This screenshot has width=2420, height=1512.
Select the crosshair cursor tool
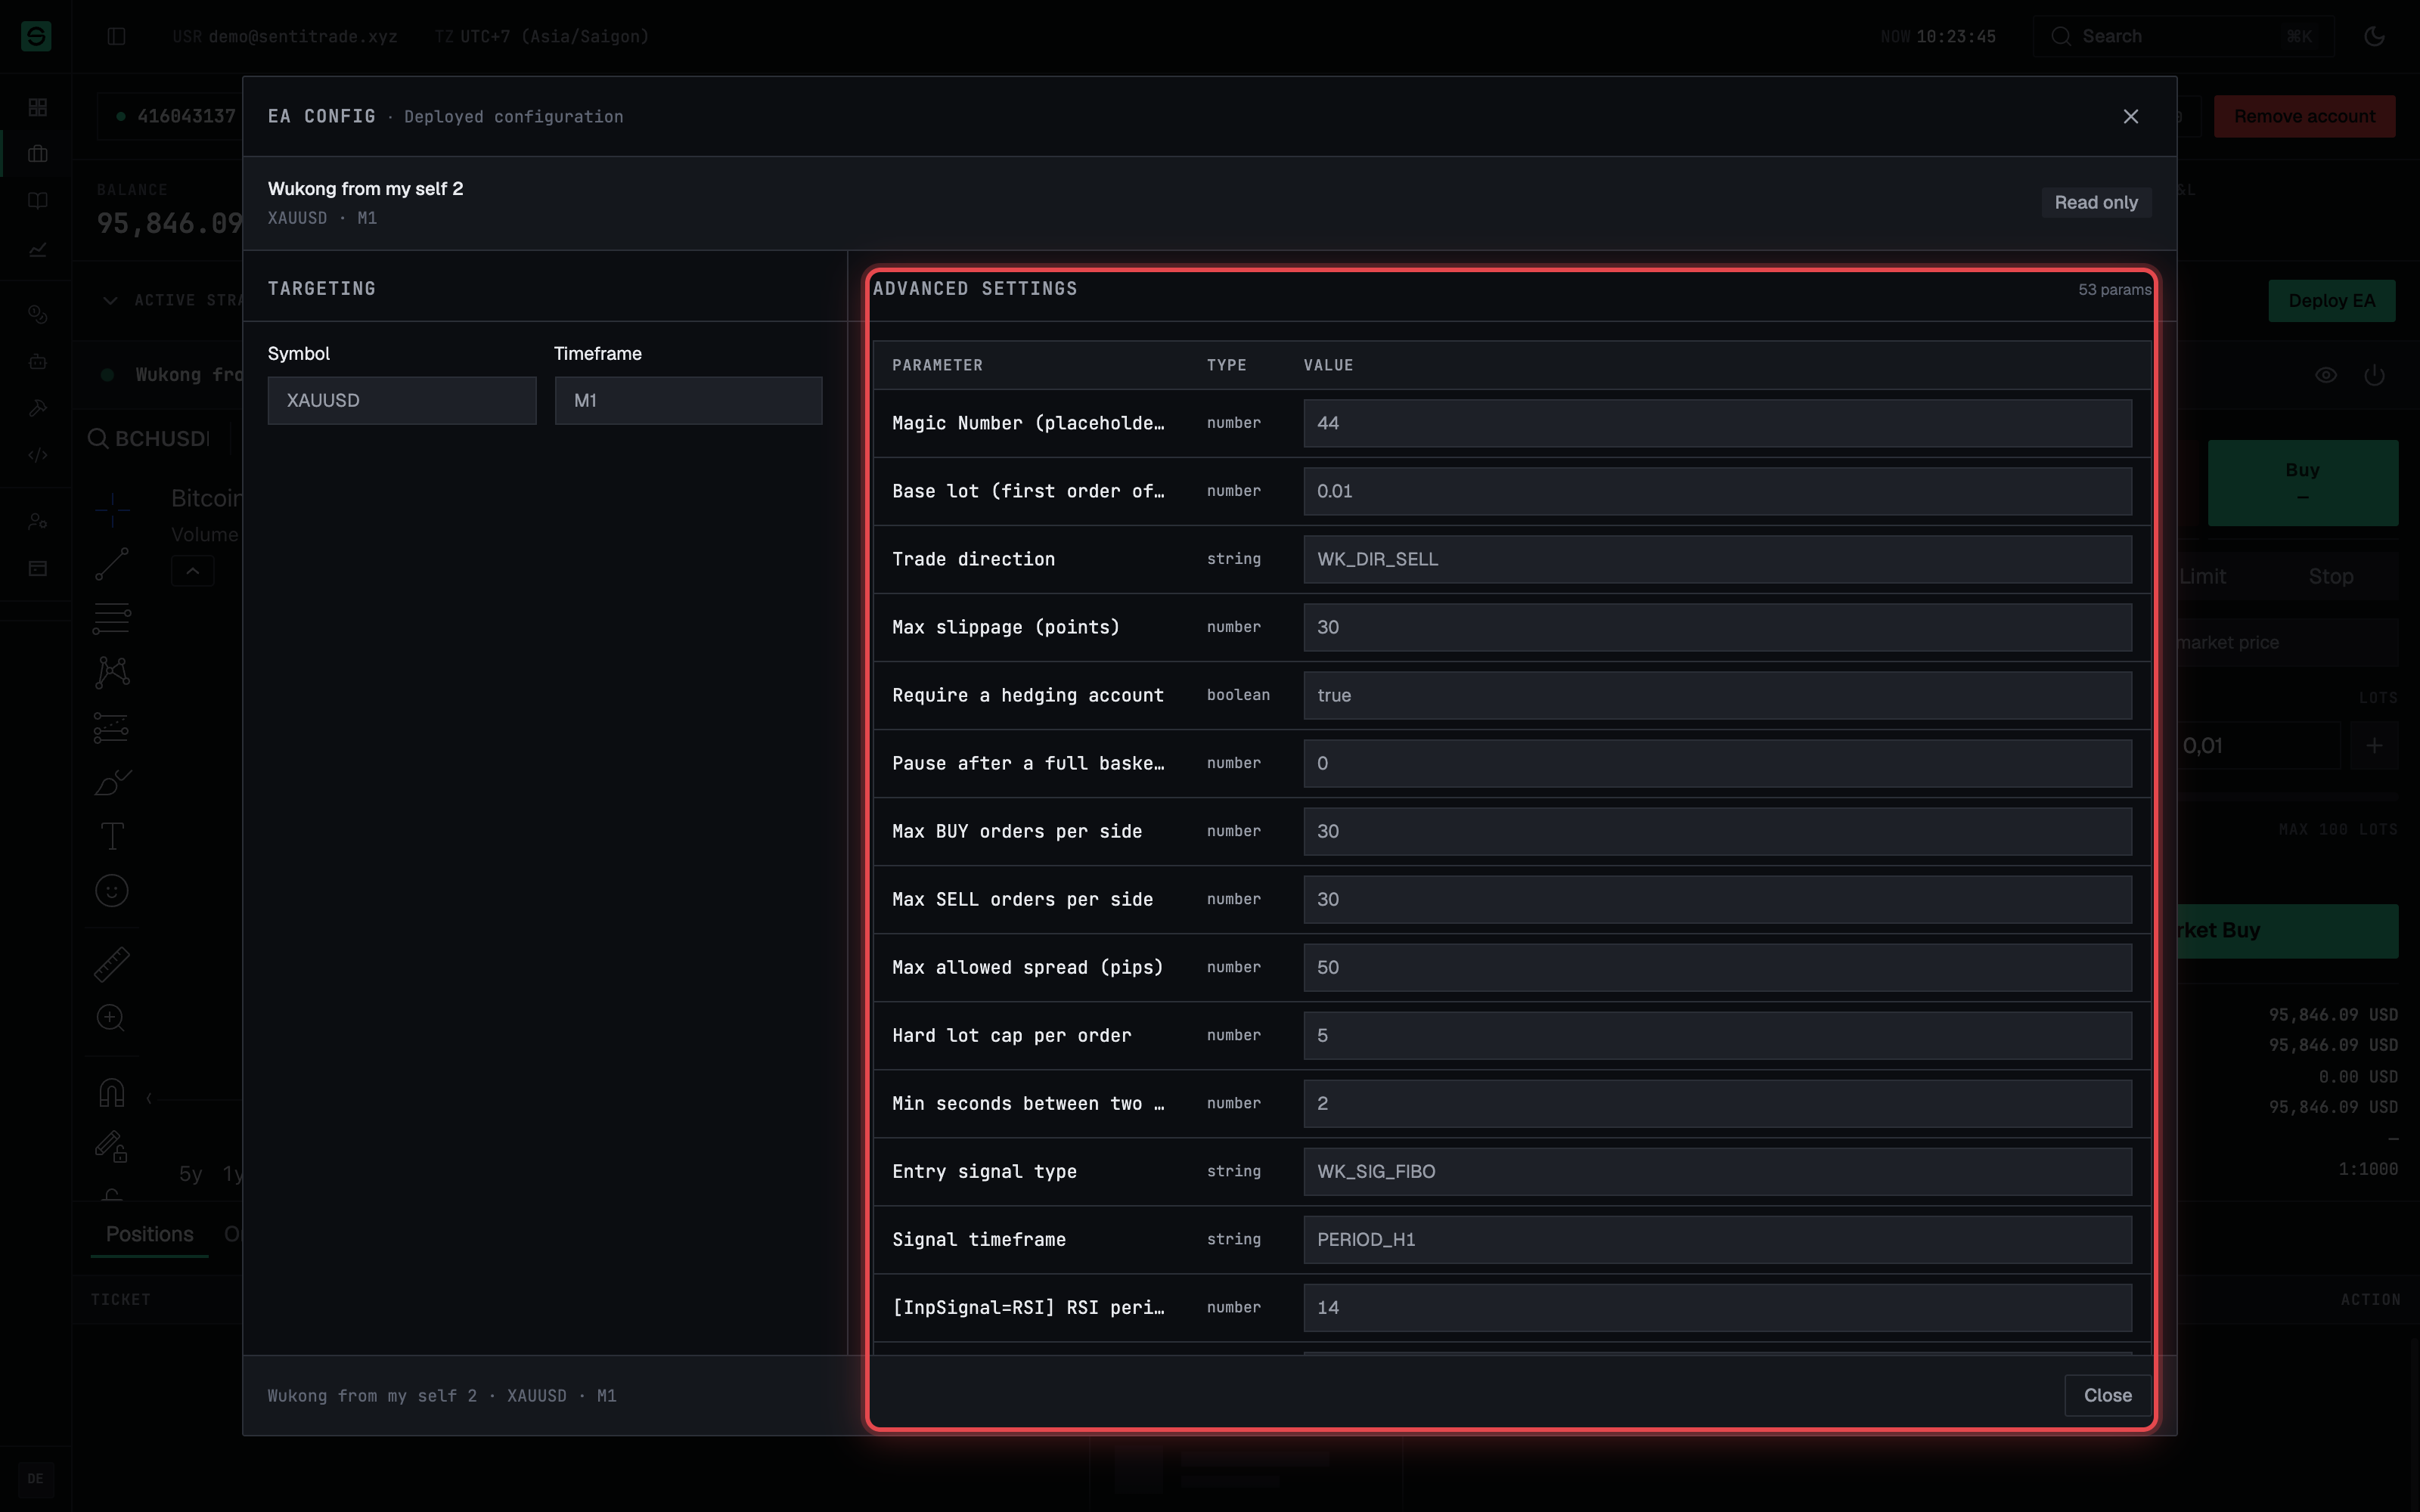112,510
